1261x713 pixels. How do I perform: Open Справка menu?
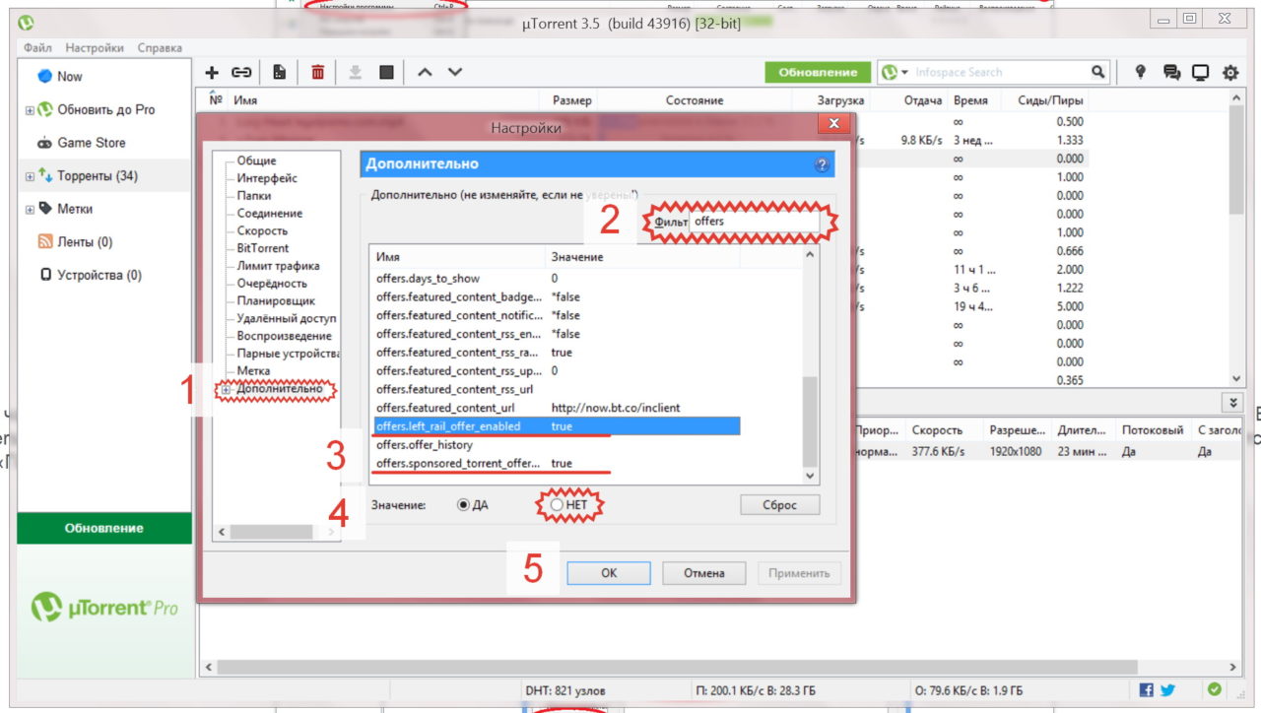pos(160,47)
